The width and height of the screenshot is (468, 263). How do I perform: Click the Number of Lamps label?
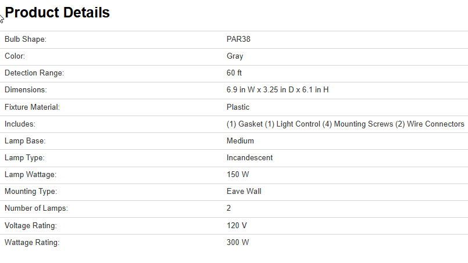(34, 208)
